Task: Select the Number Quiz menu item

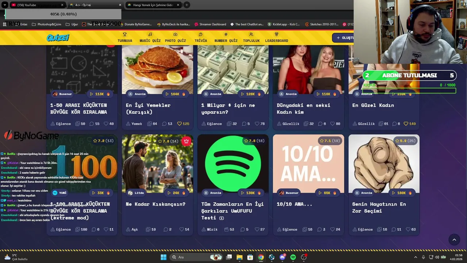Action: tap(226, 37)
